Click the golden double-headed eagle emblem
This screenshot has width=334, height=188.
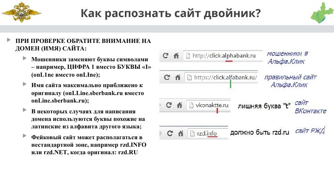pyautogui.click(x=21, y=13)
